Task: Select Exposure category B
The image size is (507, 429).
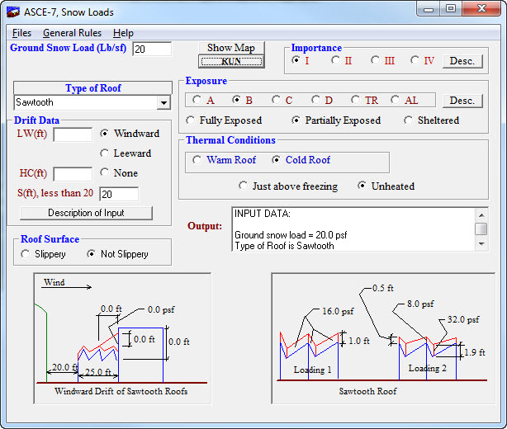Action: tap(236, 100)
